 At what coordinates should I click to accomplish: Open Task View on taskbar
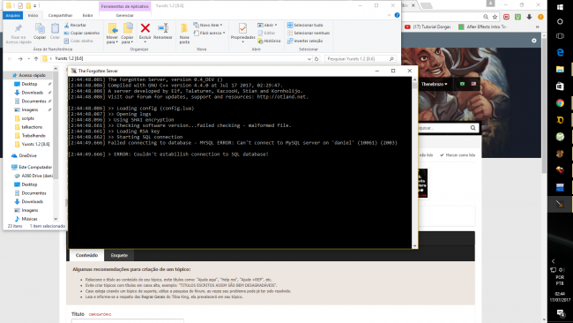560,36
